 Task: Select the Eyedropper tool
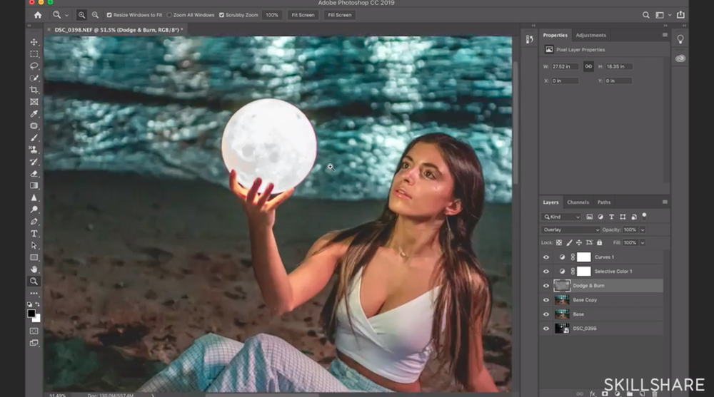(34, 114)
